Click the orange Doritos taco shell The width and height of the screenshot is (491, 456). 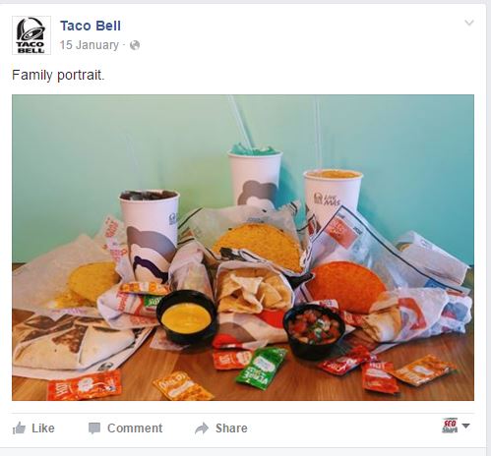[345, 287]
